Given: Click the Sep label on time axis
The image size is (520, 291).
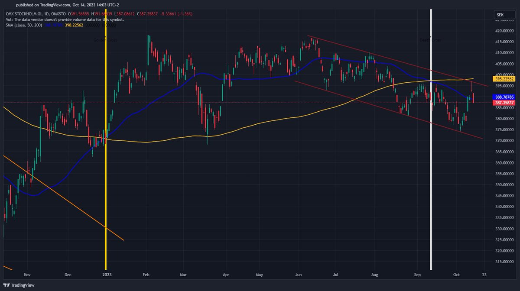Looking at the screenshot, I should coord(417,275).
